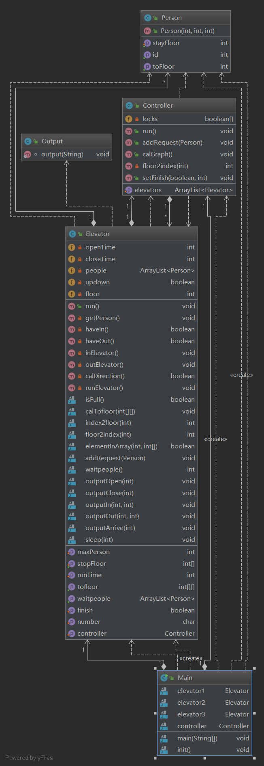Select the elementInArray(int, int[]) method row

[x=121, y=446]
